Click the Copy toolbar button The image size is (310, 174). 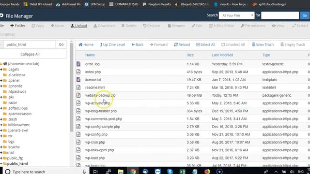(38, 26)
